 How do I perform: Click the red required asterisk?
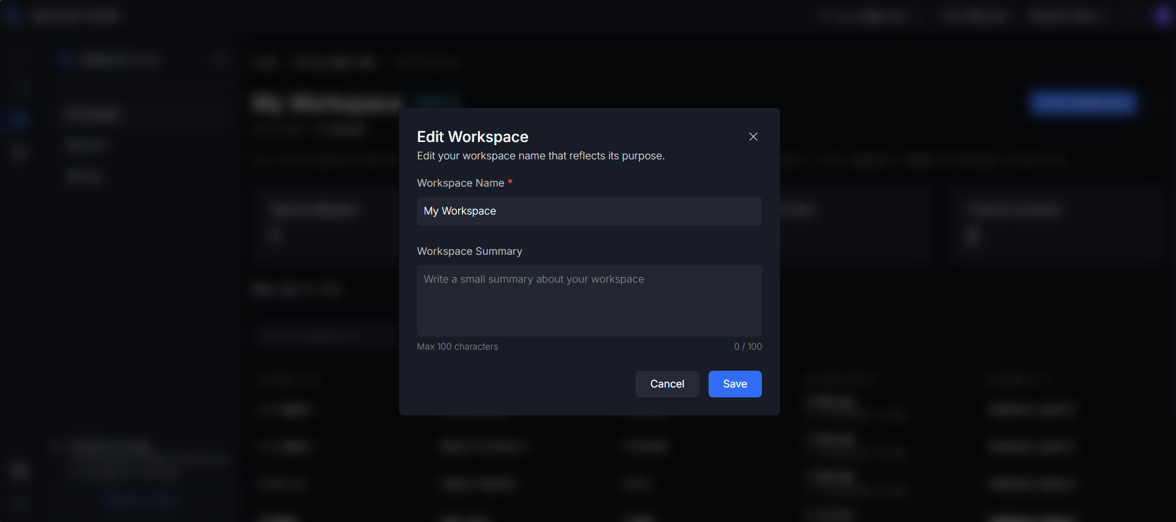coord(510,182)
